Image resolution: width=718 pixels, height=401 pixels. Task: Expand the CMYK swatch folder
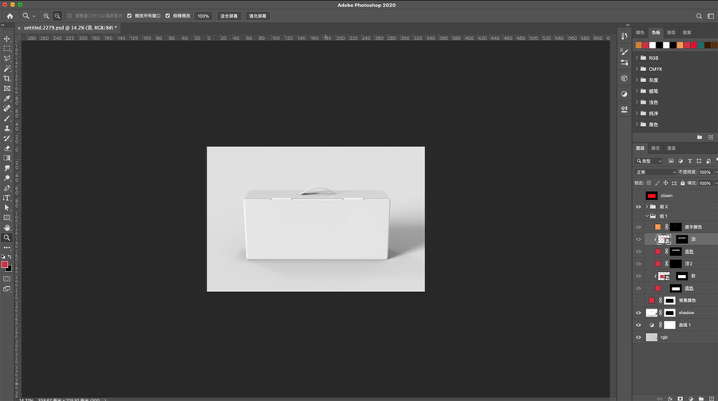tap(637, 69)
